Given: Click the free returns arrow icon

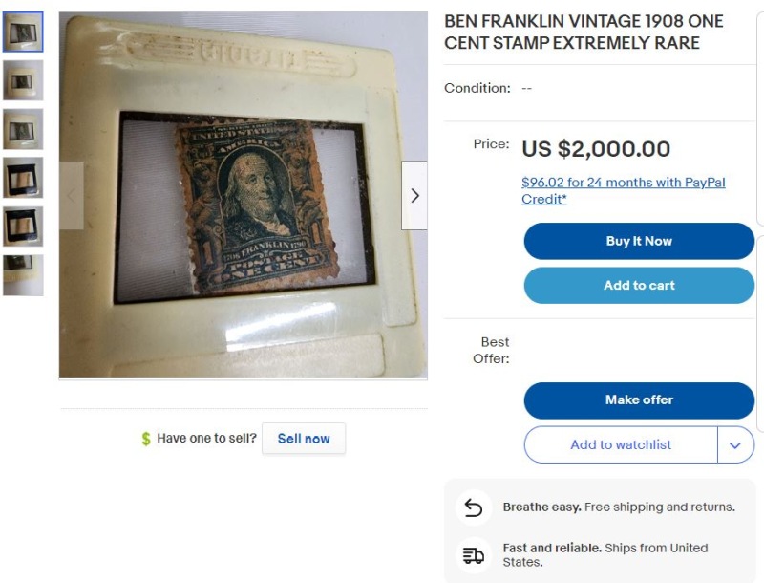Looking at the screenshot, I should pos(474,507).
